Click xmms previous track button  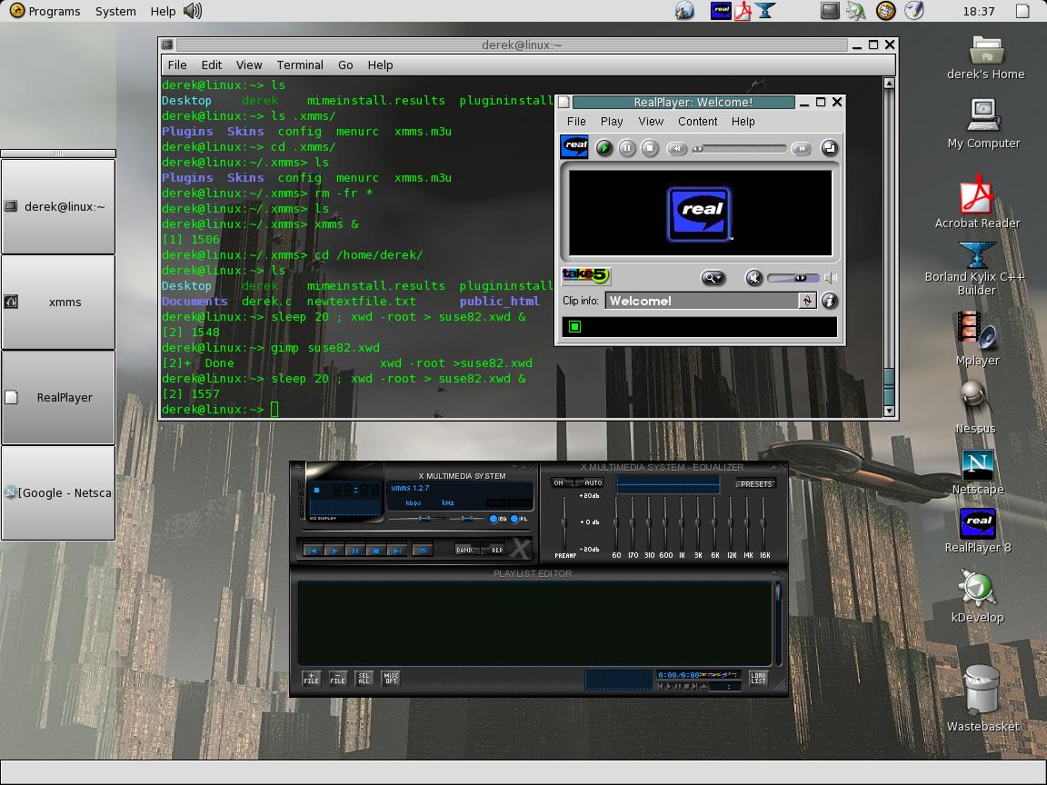click(x=314, y=550)
